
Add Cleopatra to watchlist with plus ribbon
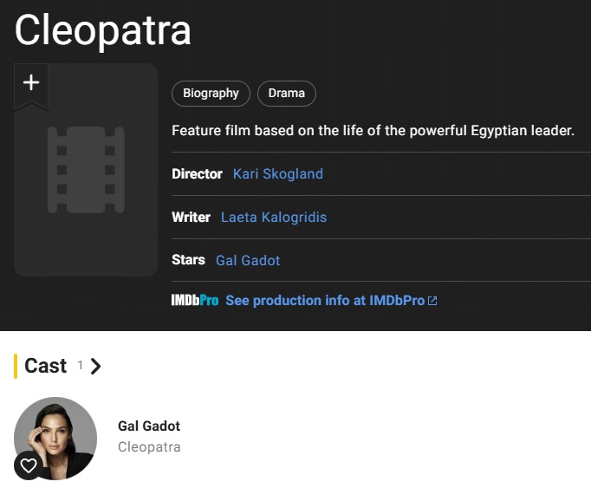pyautogui.click(x=31, y=86)
